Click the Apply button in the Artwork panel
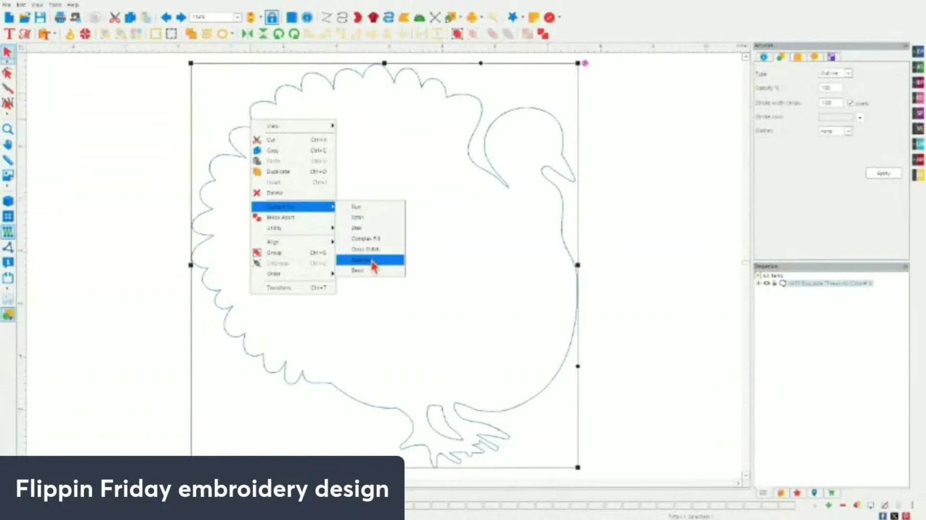 pyautogui.click(x=883, y=173)
